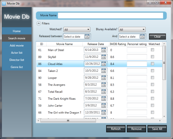
Task: Open calendar for Released between date
Action: coord(87,36)
